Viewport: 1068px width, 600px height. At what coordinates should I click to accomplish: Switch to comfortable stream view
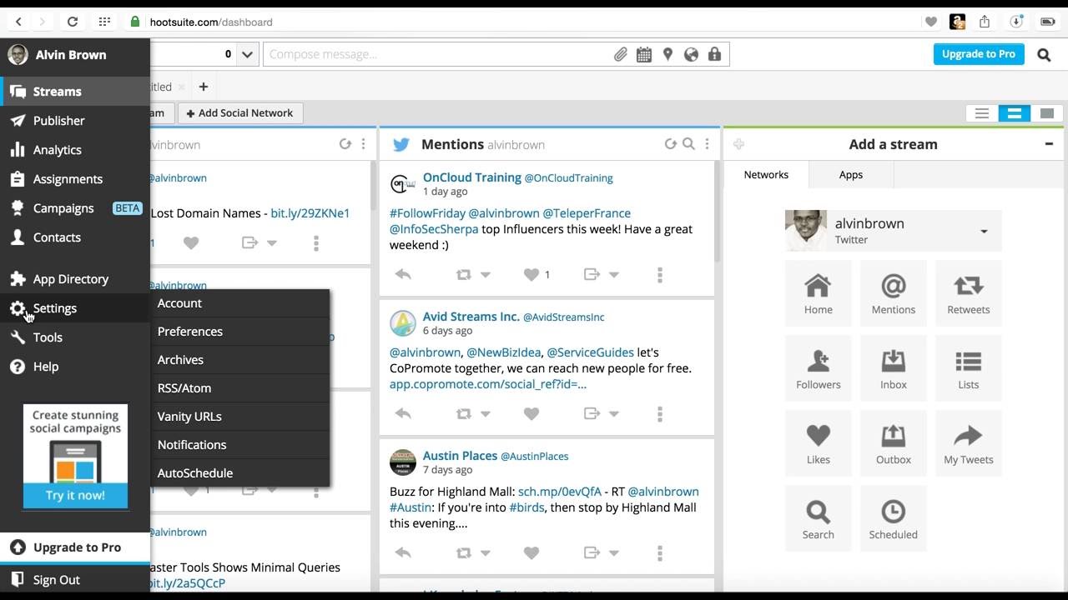(1047, 113)
